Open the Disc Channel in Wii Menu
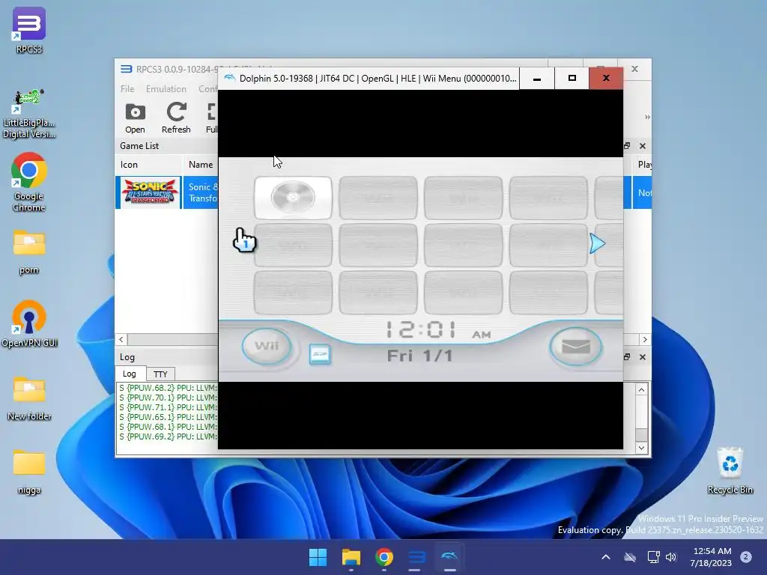The height and width of the screenshot is (575, 767). pyautogui.click(x=293, y=198)
